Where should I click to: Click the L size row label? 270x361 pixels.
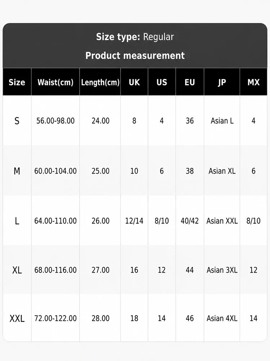click(x=17, y=221)
